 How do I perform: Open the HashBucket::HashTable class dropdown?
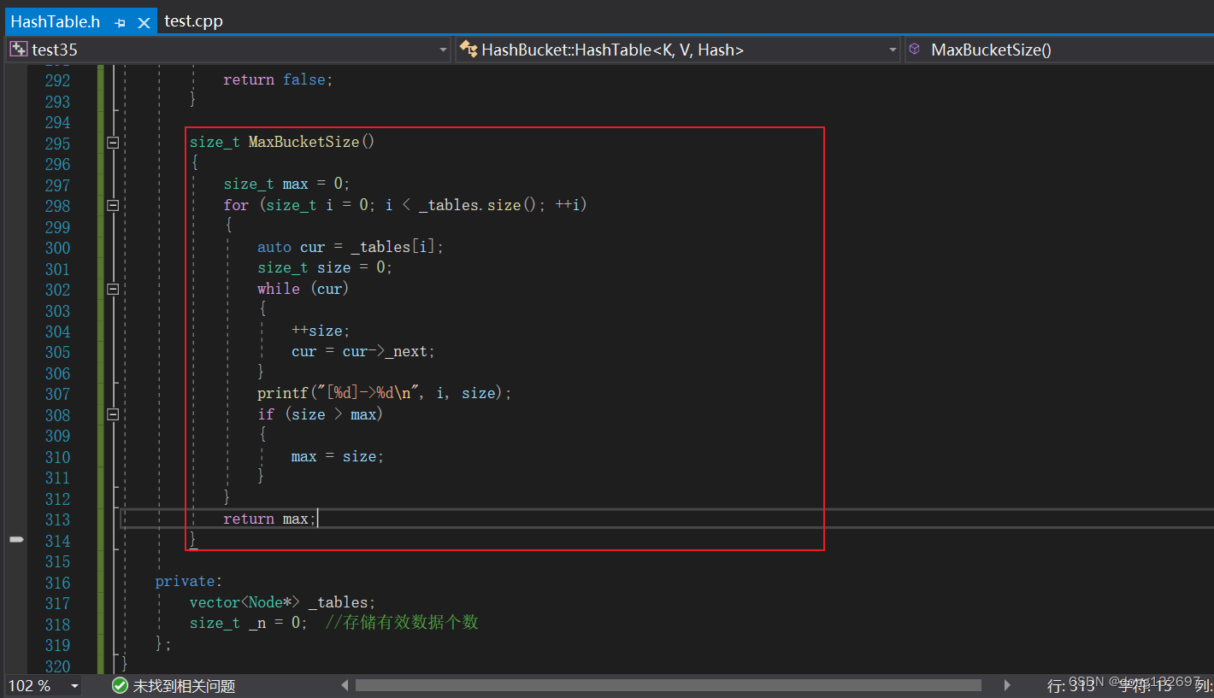pyautogui.click(x=893, y=50)
